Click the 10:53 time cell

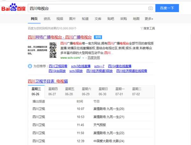[x=81, y=117]
